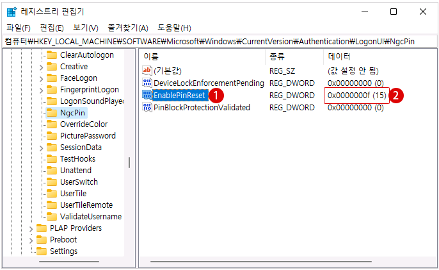Click the LogonSoundPlayer folder icon
Viewport: 439px width, 270px height.
coord(52,101)
